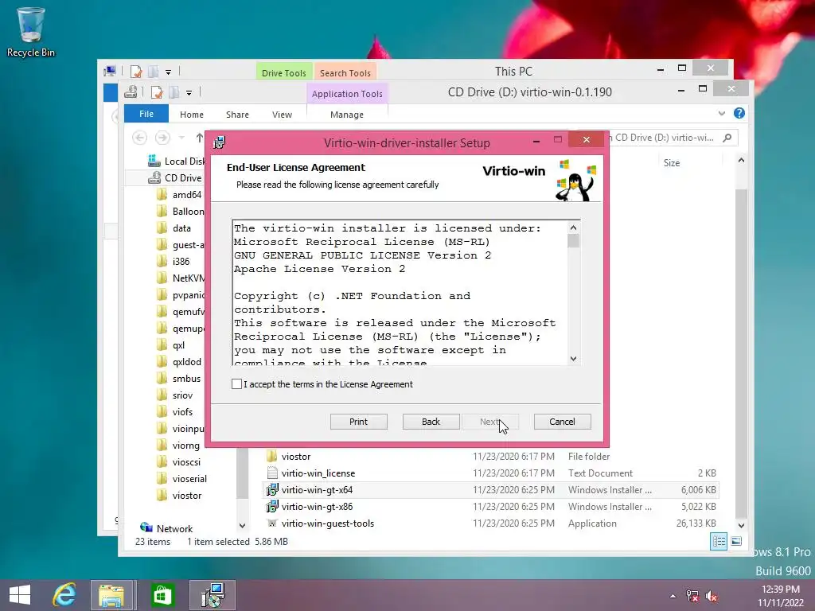Image resolution: width=815 pixels, height=611 pixels.
Task: Select Application Tools contextual tab
Action: (347, 94)
